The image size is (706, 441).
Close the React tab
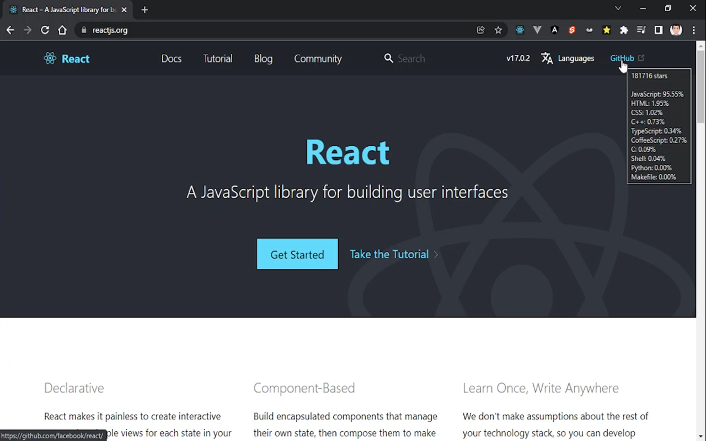125,10
